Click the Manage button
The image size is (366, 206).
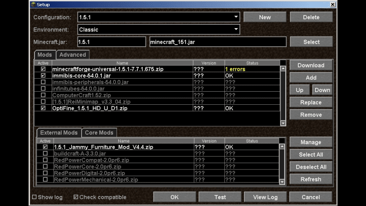[x=311, y=143]
